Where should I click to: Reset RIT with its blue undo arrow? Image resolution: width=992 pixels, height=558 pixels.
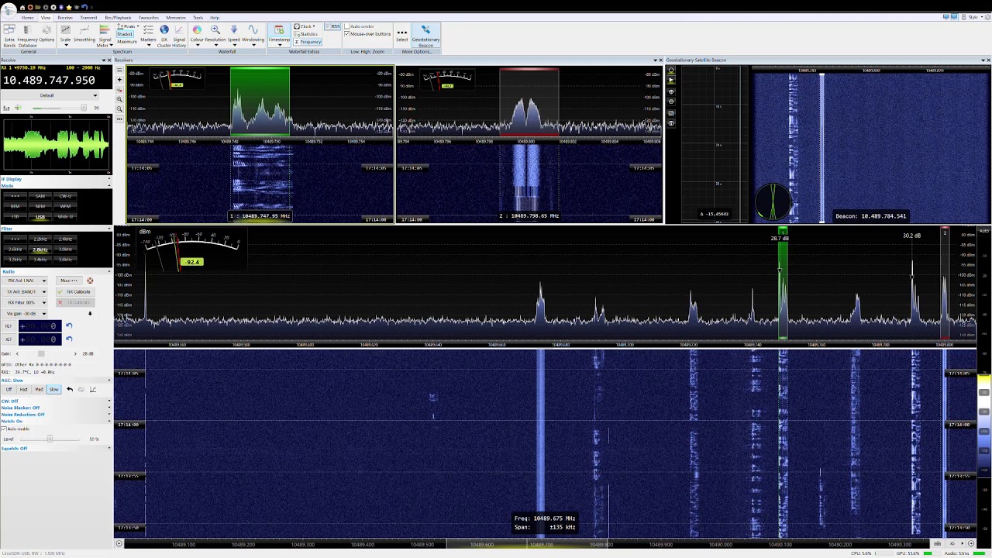coord(69,326)
